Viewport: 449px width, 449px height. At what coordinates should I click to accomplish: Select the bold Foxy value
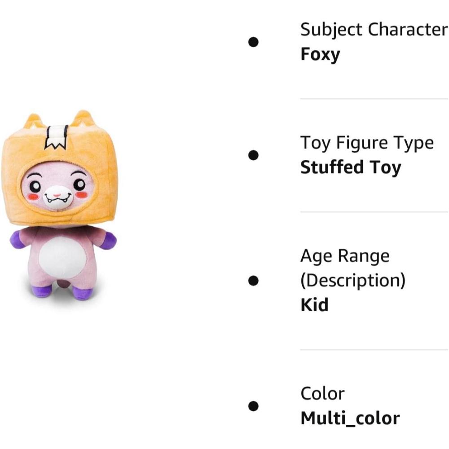coord(320,54)
